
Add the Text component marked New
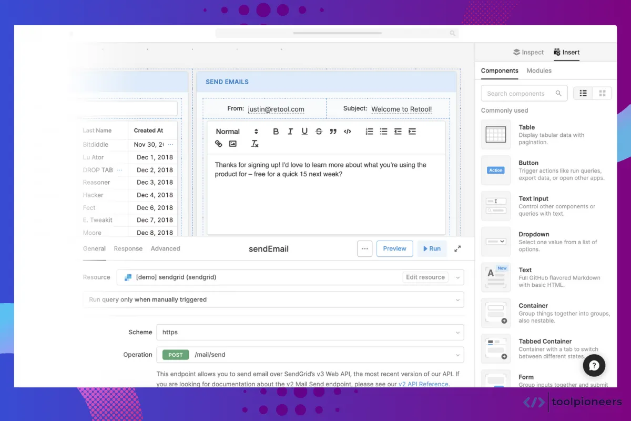[546, 277]
